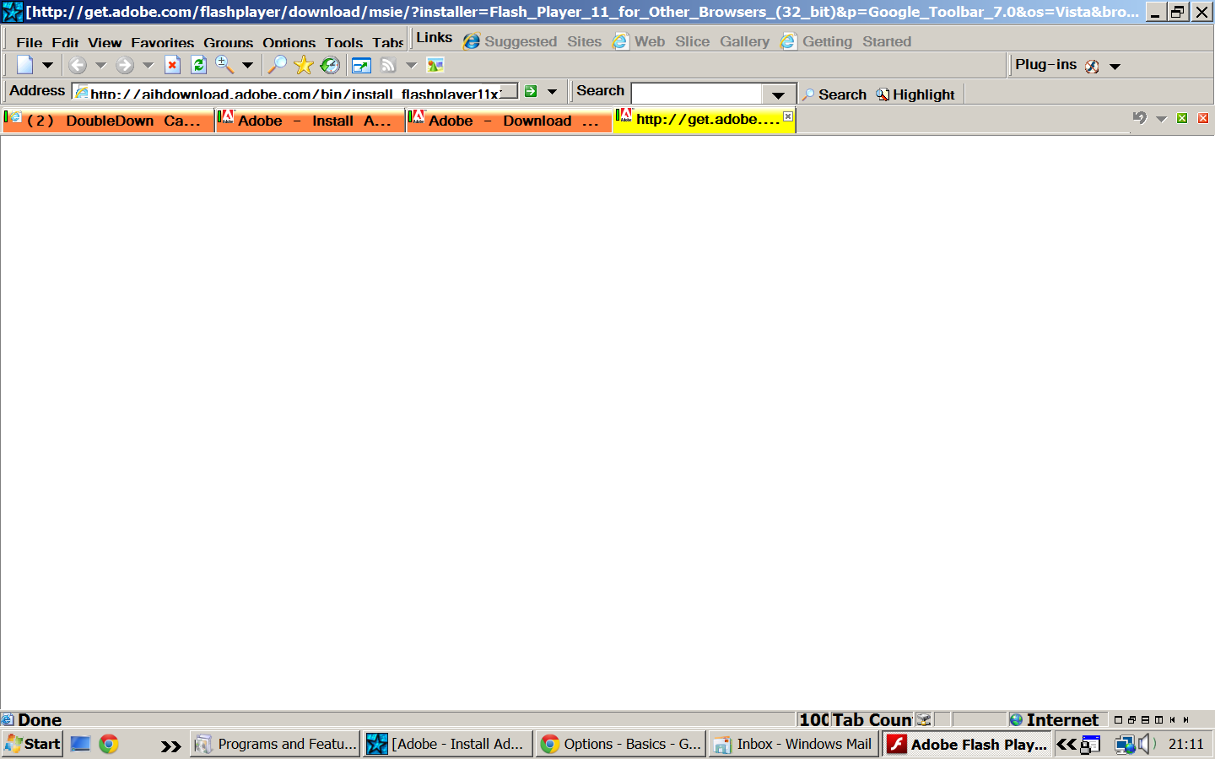
Task: Launch Chrome from the quick launch bar
Action: (108, 744)
